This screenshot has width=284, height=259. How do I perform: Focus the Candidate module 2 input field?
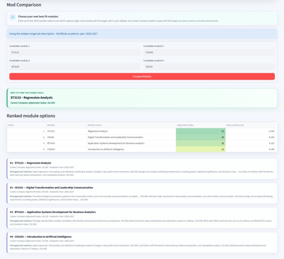(x=209, y=52)
